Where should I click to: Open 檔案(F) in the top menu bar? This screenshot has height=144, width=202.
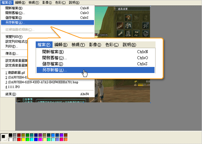tap(7, 3)
